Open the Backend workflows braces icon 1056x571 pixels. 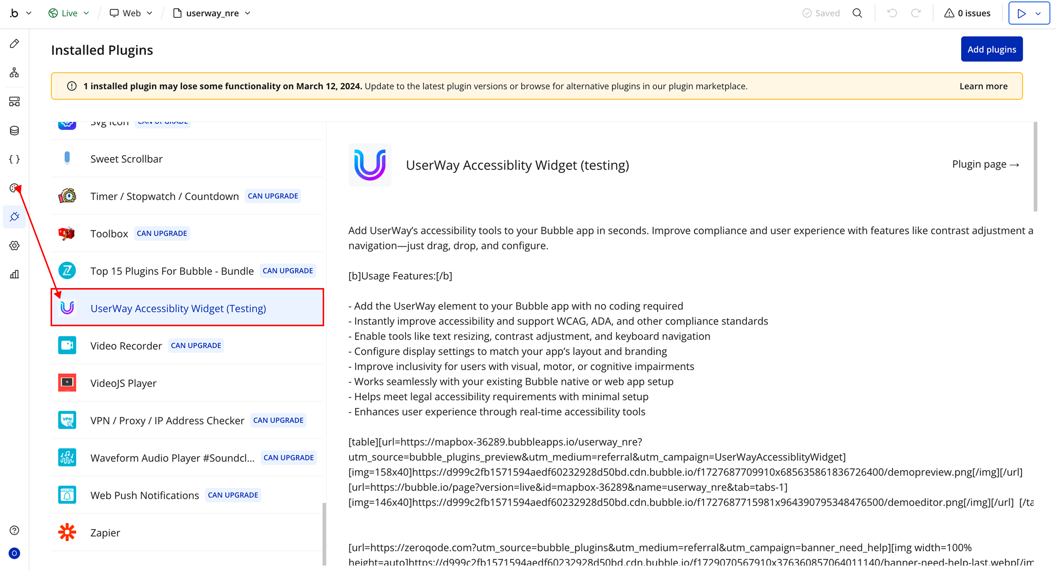(x=14, y=159)
